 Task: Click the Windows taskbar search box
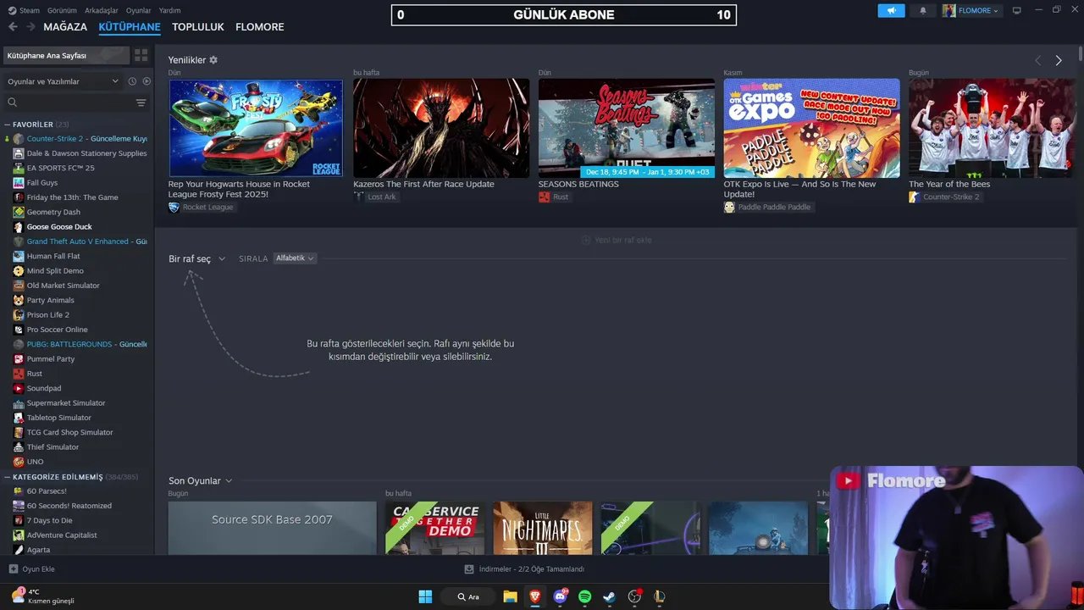click(x=468, y=596)
